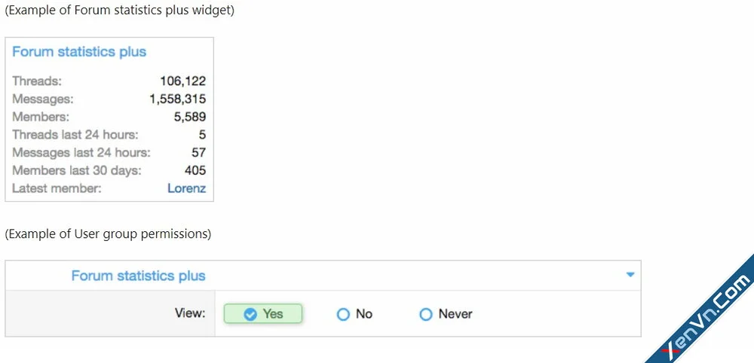Image resolution: width=754 pixels, height=363 pixels.
Task: Open latest member Lorenz profile link
Action: click(186, 188)
